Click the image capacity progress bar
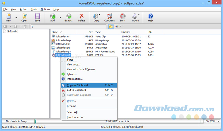This screenshot has width=223, height=131. pyautogui.click(x=117, y=121)
